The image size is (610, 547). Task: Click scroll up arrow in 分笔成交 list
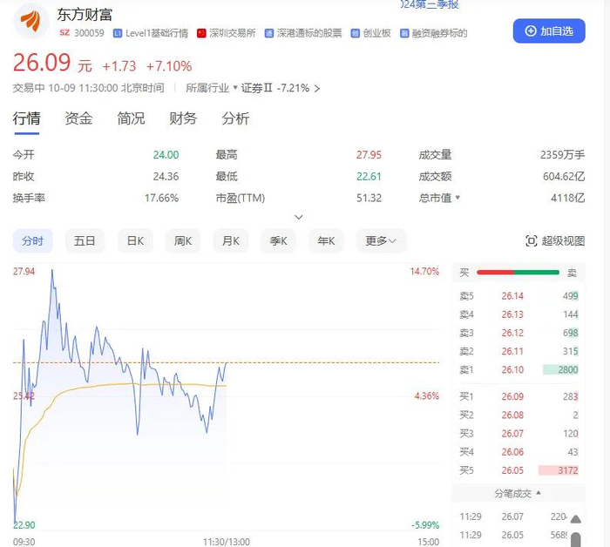click(576, 519)
